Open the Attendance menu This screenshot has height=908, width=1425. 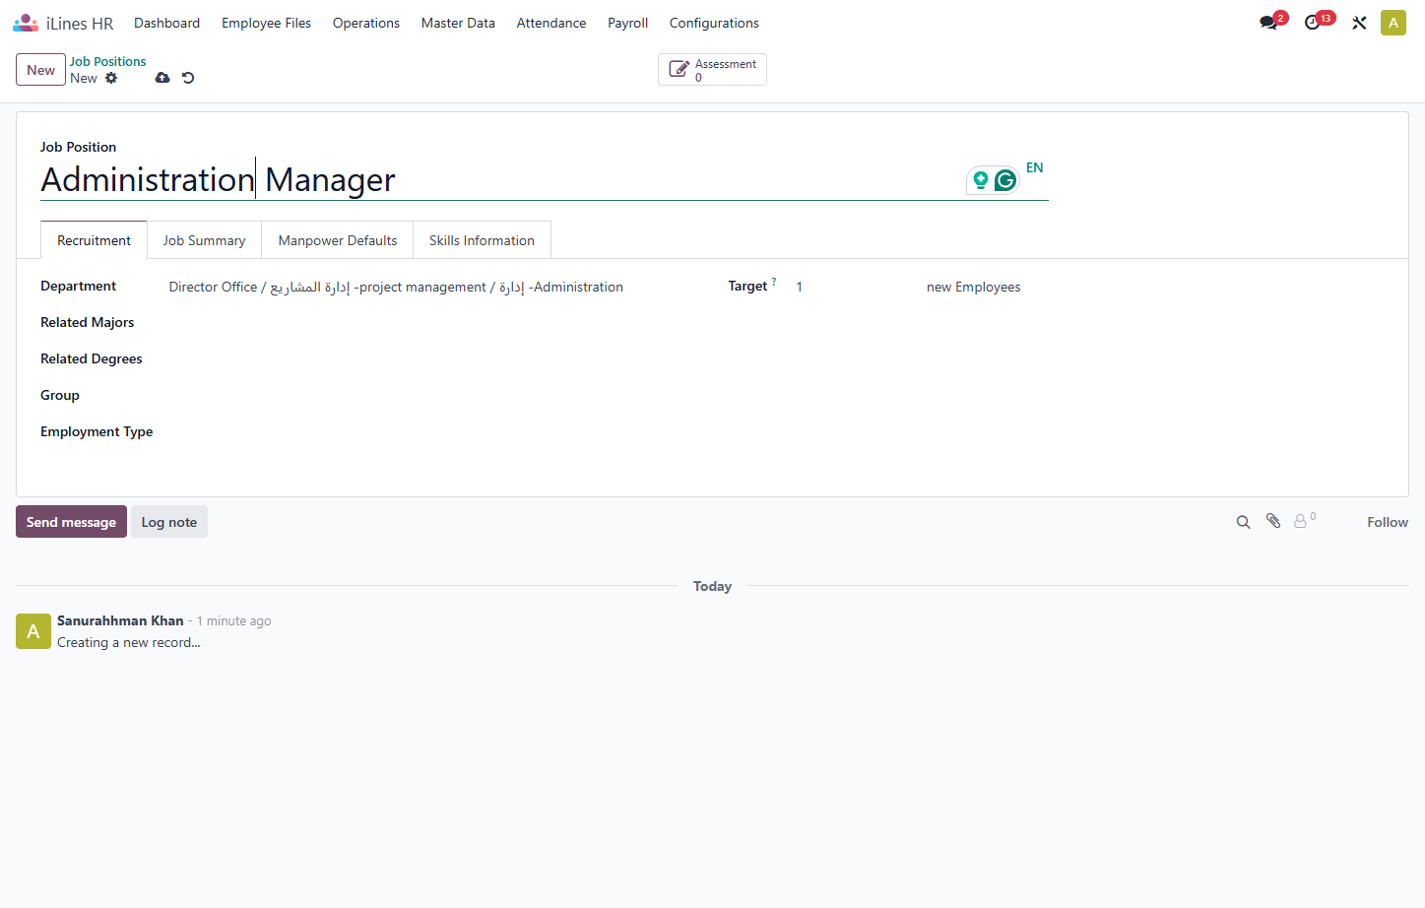[x=551, y=23]
